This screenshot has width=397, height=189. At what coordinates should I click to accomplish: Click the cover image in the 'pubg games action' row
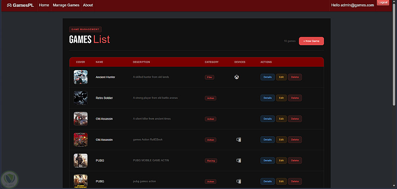point(81,181)
